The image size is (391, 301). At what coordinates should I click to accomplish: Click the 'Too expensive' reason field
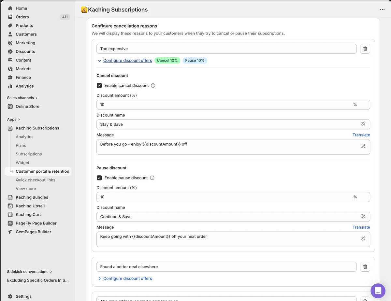226,49
